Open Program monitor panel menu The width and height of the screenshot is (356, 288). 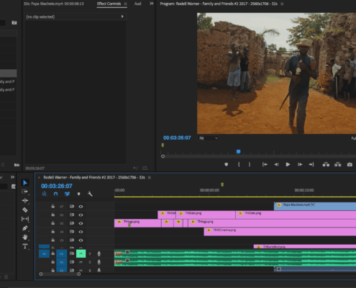coord(282,4)
